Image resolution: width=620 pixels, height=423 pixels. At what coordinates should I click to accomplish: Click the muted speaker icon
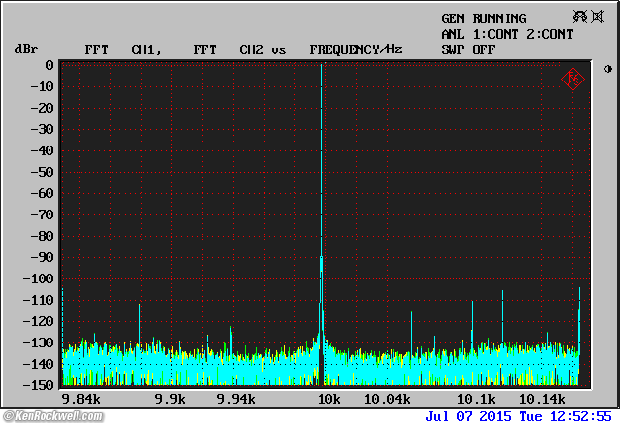click(598, 17)
